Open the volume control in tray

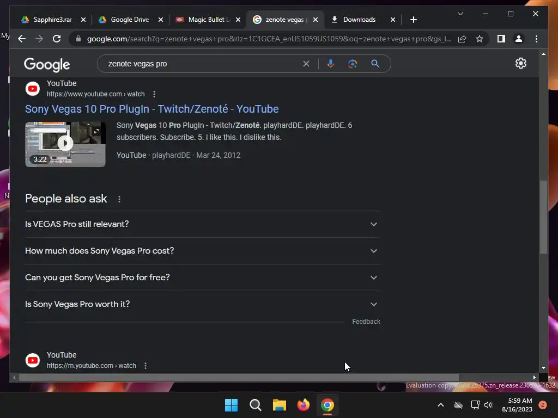point(488,405)
